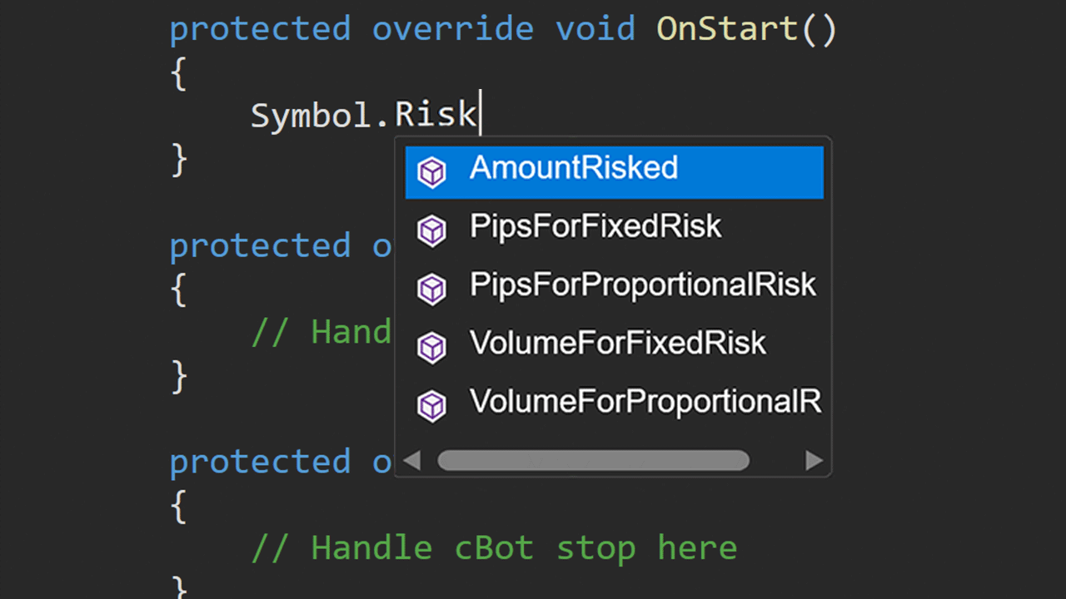The image size is (1066, 599).
Task: Pick the PipsForProportionalRisk completion entry
Action: coord(614,285)
